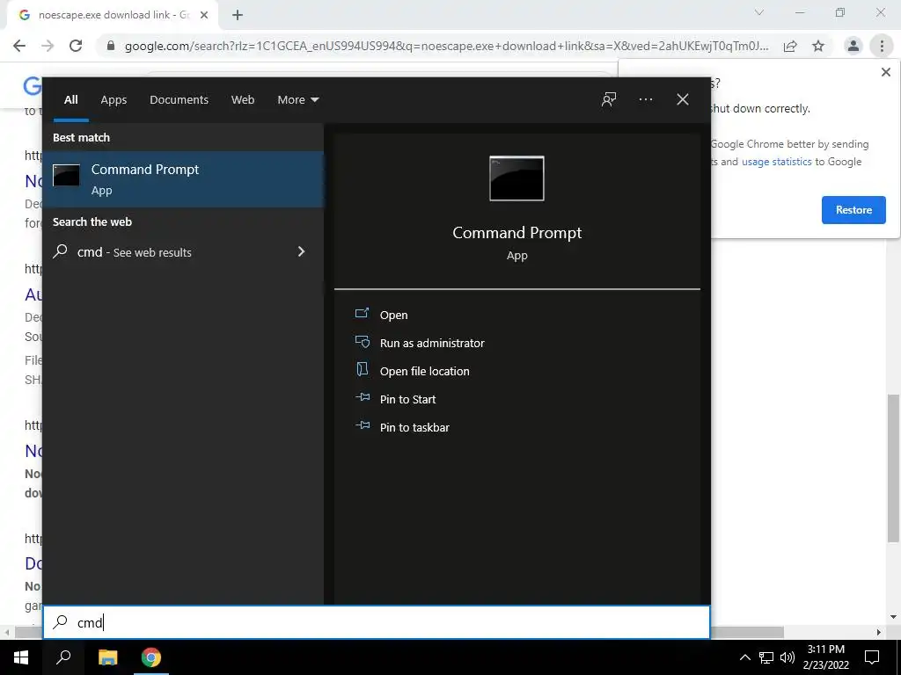Open the Windows Start button

(21, 657)
